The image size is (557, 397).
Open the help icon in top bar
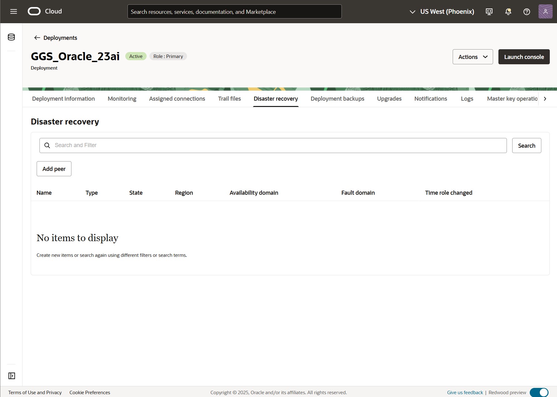[x=527, y=12]
